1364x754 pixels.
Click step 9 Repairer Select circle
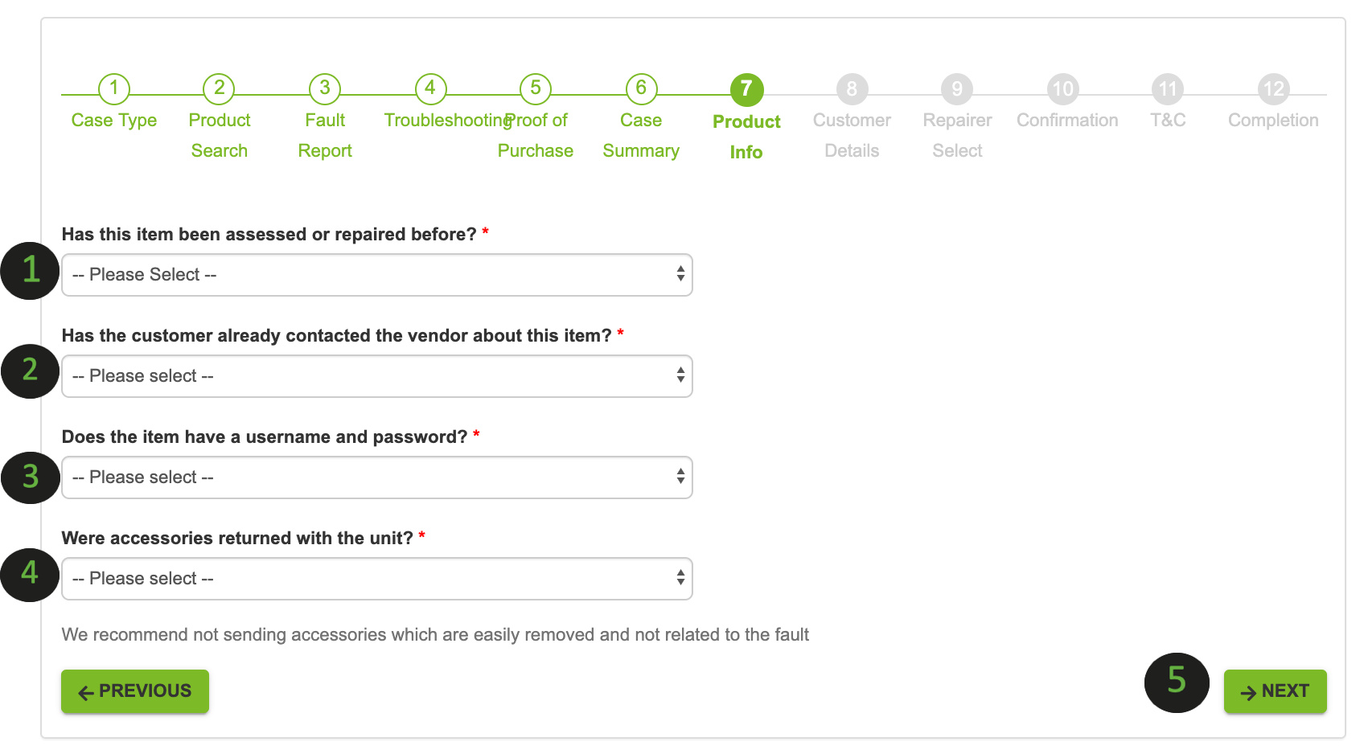pos(957,89)
